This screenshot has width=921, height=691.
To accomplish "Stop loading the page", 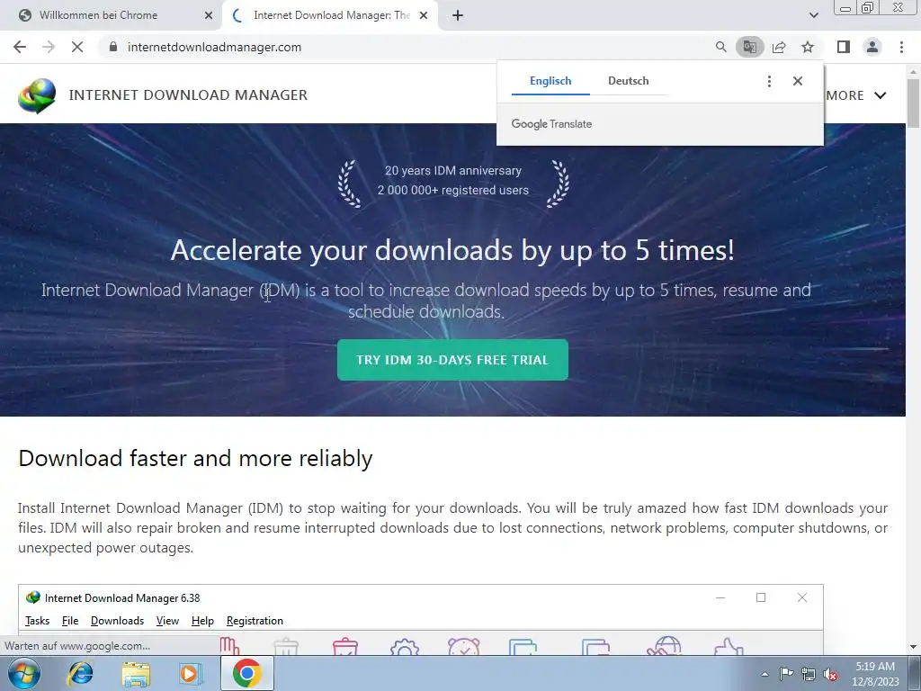I will tap(77, 47).
